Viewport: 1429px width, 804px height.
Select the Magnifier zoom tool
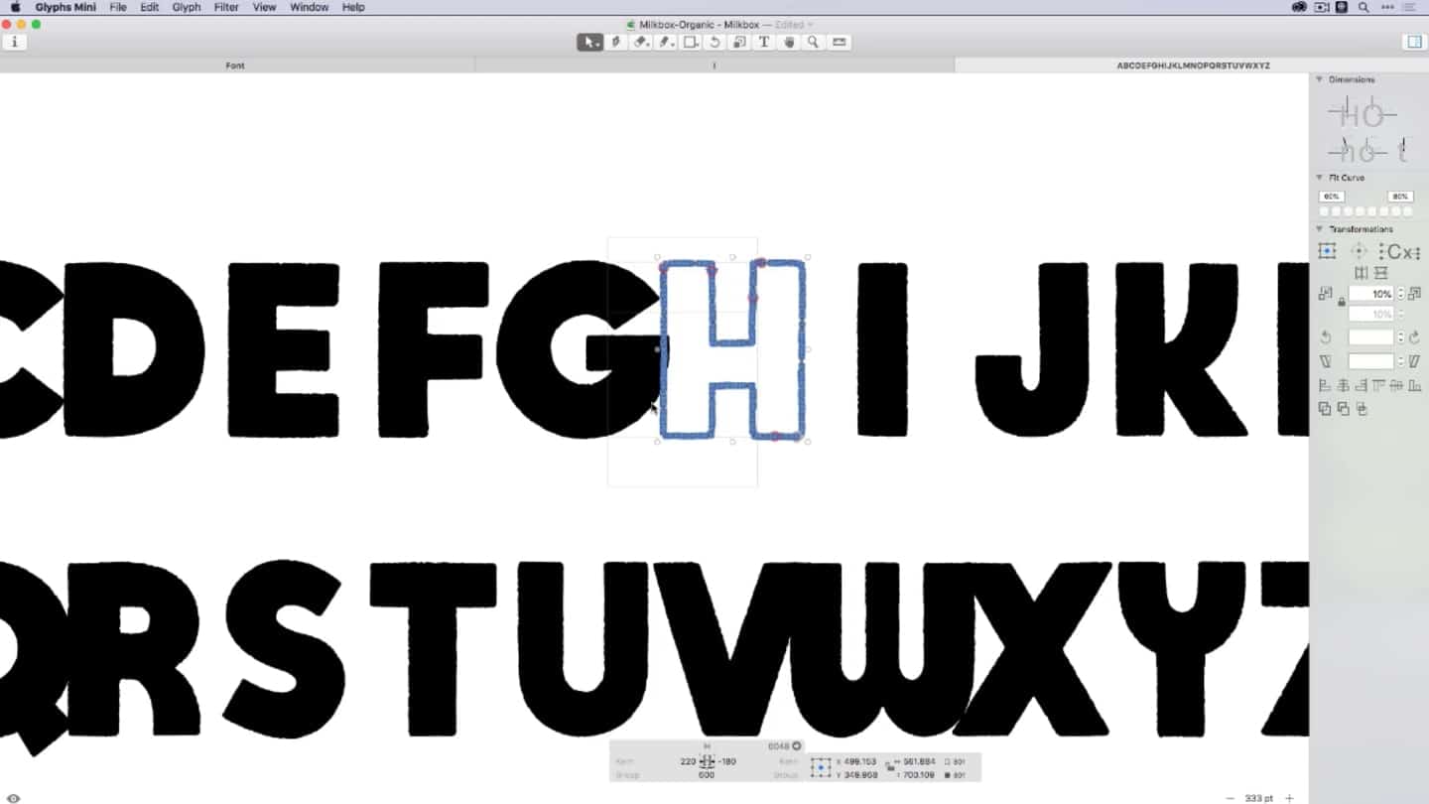coord(814,42)
